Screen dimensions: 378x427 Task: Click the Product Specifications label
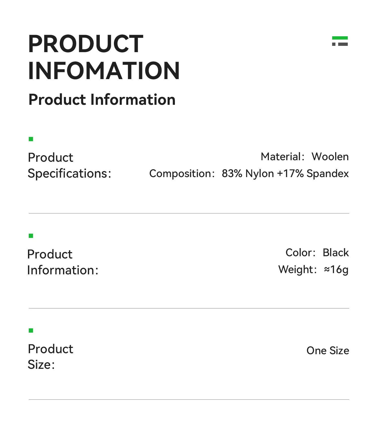pyautogui.click(x=69, y=166)
